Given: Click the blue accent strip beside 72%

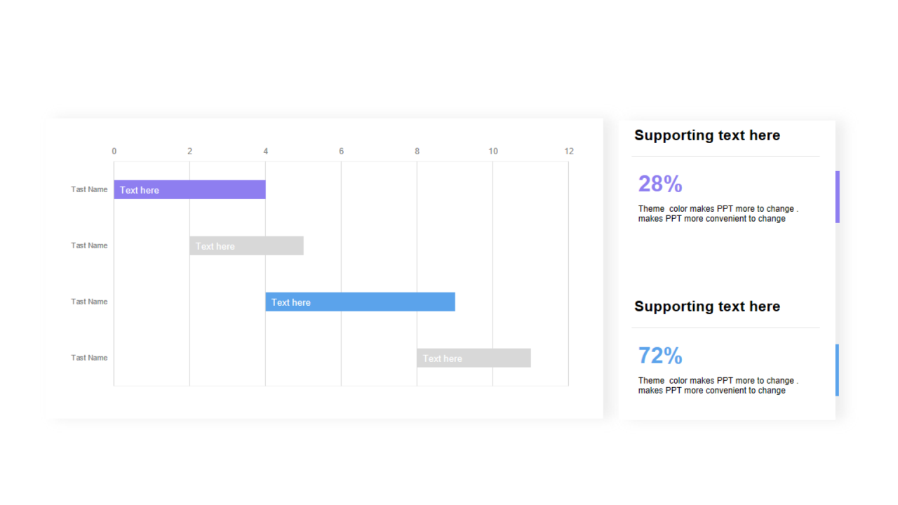Looking at the screenshot, I should tap(837, 370).
